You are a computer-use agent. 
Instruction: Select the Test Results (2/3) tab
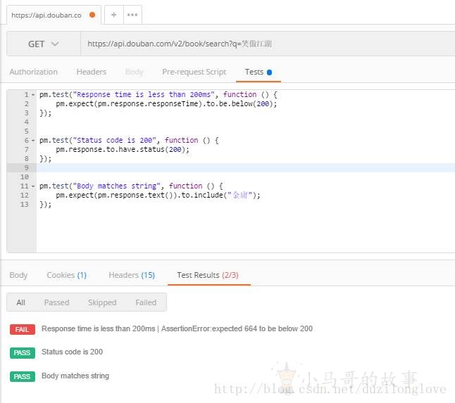point(208,275)
